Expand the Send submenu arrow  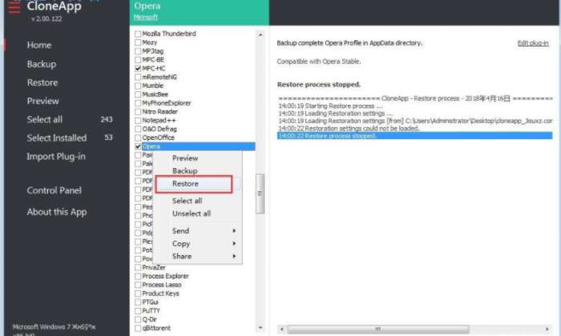pos(234,230)
